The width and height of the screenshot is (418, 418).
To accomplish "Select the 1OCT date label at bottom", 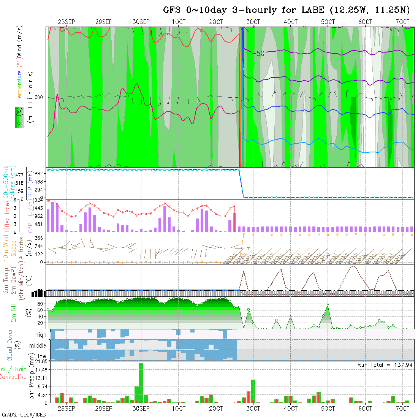I will click(x=179, y=408).
